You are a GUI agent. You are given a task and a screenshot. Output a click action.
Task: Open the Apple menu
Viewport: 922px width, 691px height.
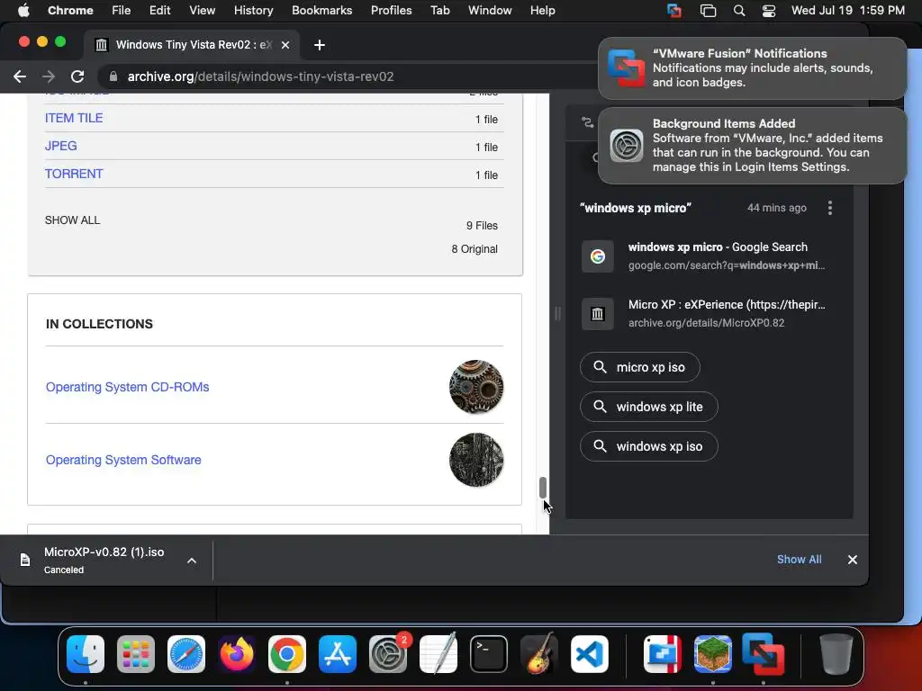pyautogui.click(x=23, y=11)
